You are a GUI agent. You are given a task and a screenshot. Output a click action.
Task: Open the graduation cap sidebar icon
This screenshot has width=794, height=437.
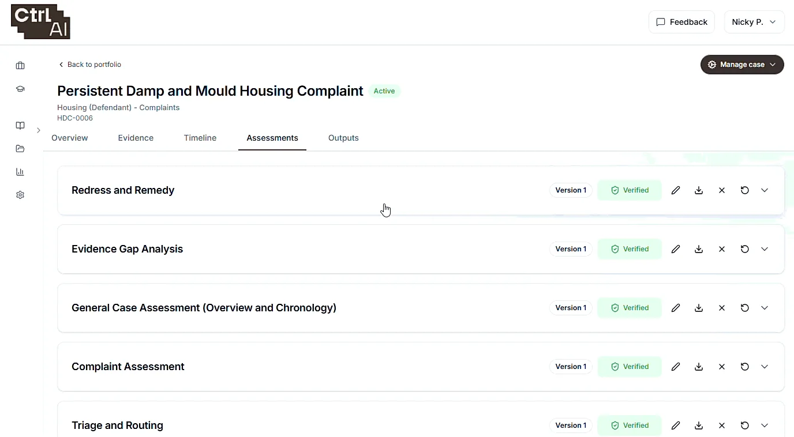tap(20, 89)
